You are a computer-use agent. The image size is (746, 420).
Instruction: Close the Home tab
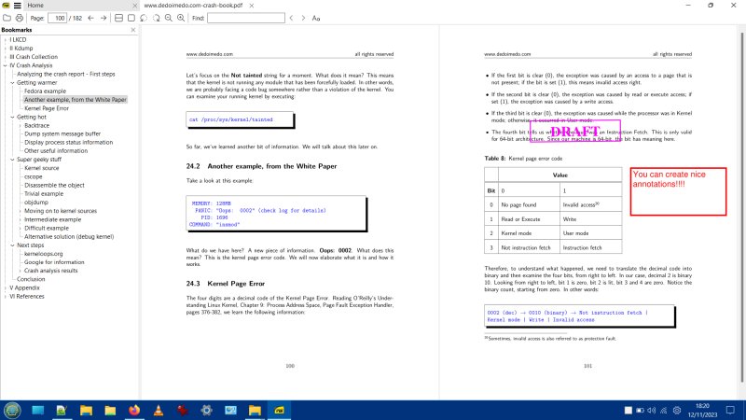(x=134, y=6)
